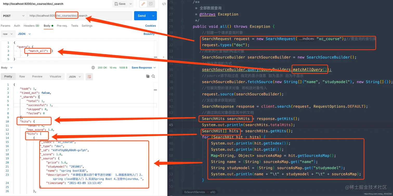Click the 'new SearchSourceBuilder()' code line
This screenshot has height=196, width=393.
coord(279,57)
